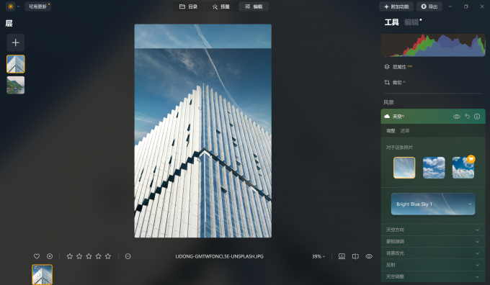Open the crop tool
The image size is (490, 285).
(394, 83)
